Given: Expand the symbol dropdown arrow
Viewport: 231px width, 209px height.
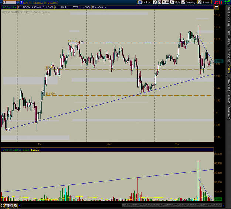Looking at the screenshot, I should [18, 3].
